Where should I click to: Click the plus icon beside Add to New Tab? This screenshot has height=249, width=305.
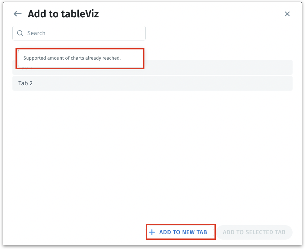pos(152,232)
